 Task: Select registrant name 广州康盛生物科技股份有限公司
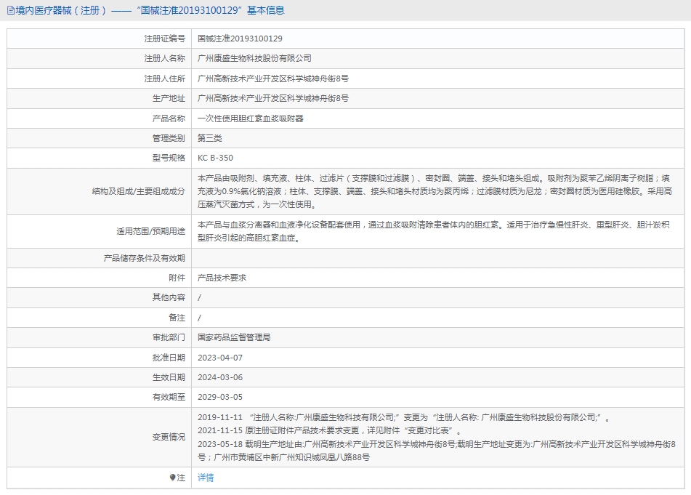pyautogui.click(x=254, y=58)
